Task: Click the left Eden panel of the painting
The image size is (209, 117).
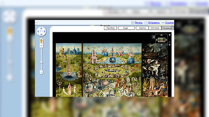Action: [x=69, y=70]
